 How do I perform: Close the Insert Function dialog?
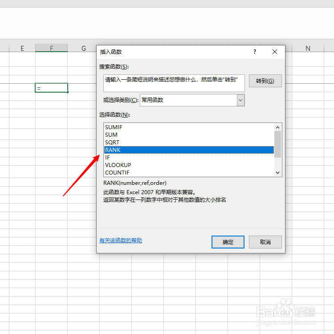[275, 52]
